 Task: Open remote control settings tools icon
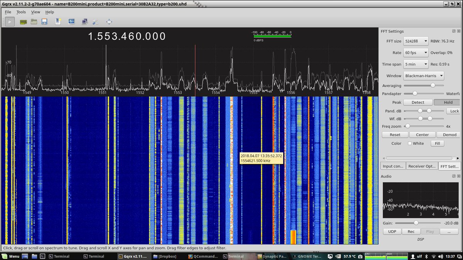pyautogui.click(x=96, y=22)
